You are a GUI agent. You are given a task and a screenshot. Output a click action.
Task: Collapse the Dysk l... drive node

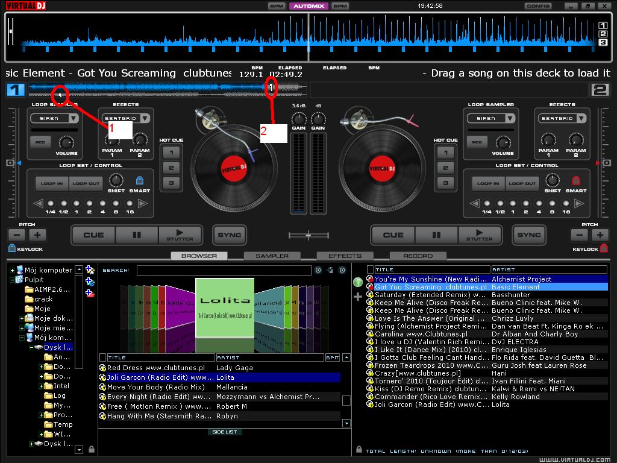point(31,347)
